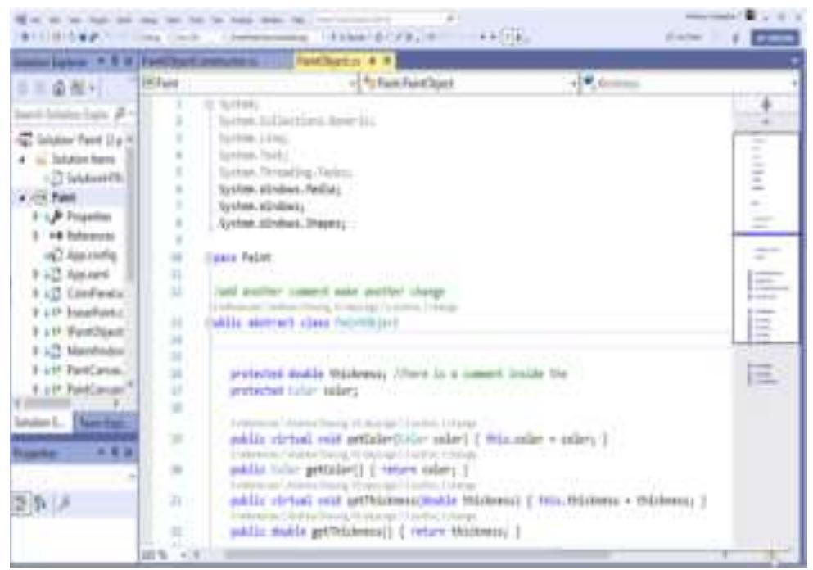This screenshot has height=570, width=813.
Task: Collapse the Paint project node
Action: click(22, 198)
